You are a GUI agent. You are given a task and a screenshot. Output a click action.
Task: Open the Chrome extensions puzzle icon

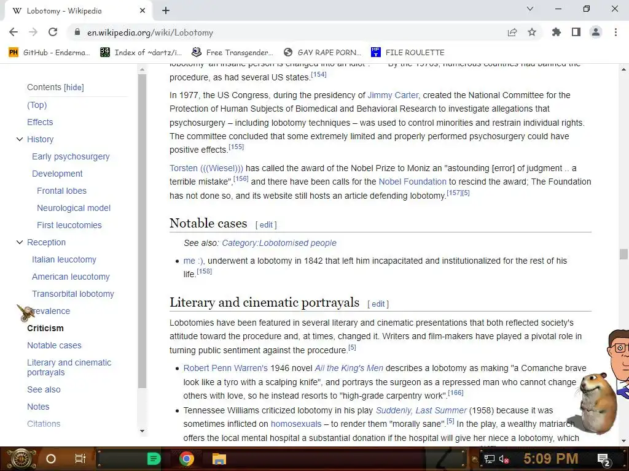pos(557,33)
